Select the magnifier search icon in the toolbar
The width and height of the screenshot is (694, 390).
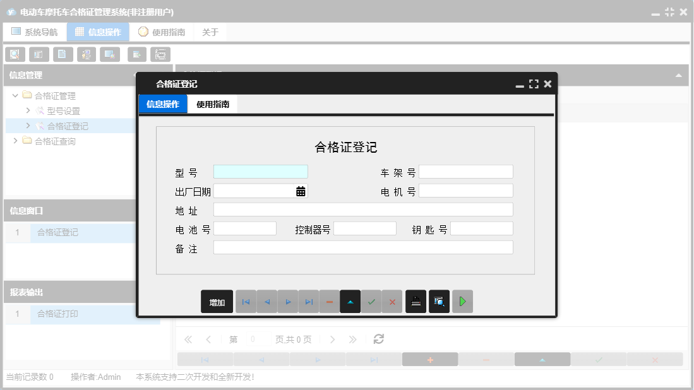(15, 54)
